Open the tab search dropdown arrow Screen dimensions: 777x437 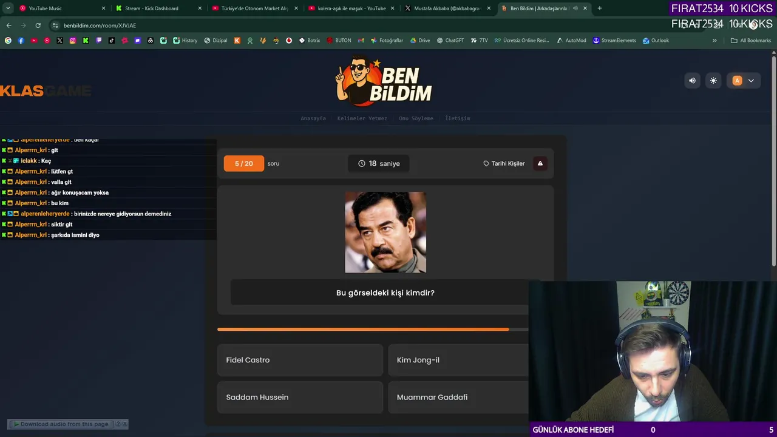(x=8, y=8)
